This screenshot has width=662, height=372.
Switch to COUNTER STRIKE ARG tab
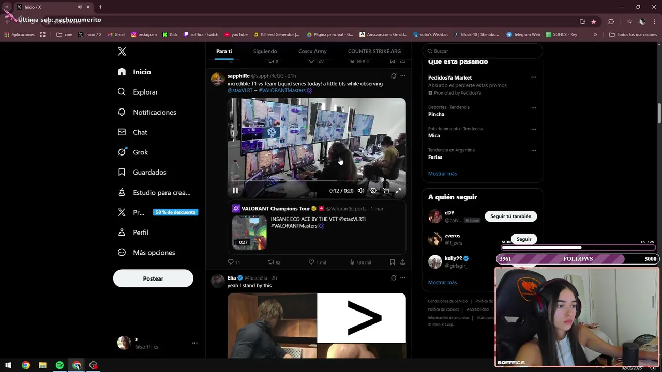[374, 51]
